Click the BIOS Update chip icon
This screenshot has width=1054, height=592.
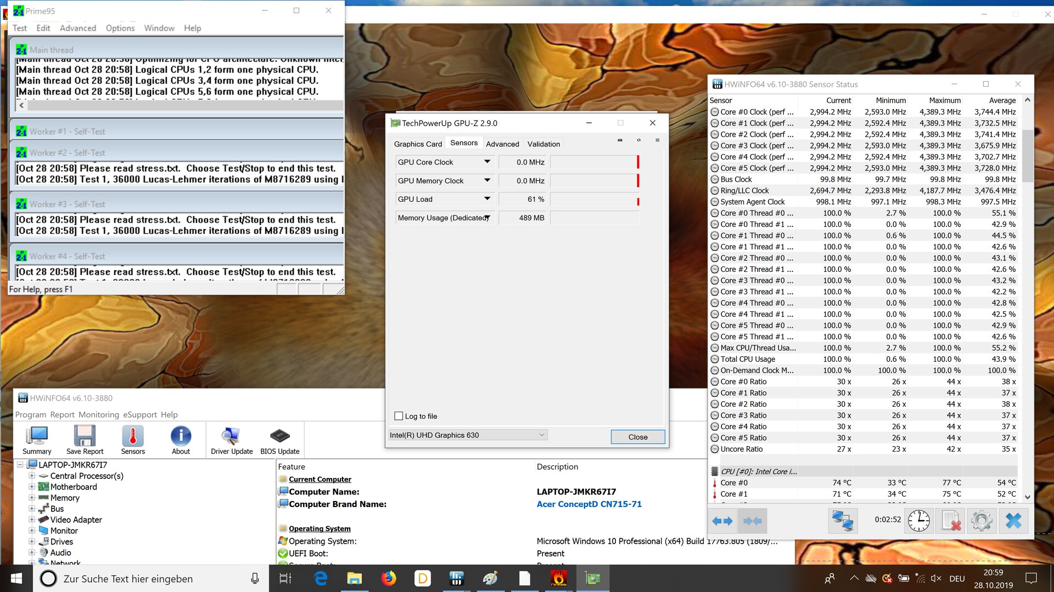pos(280,440)
